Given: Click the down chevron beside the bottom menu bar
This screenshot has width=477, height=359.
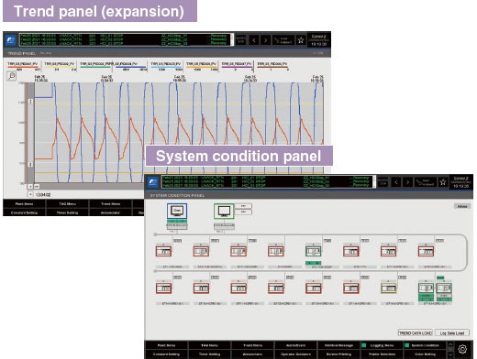Looking at the screenshot, I should coord(450,354).
